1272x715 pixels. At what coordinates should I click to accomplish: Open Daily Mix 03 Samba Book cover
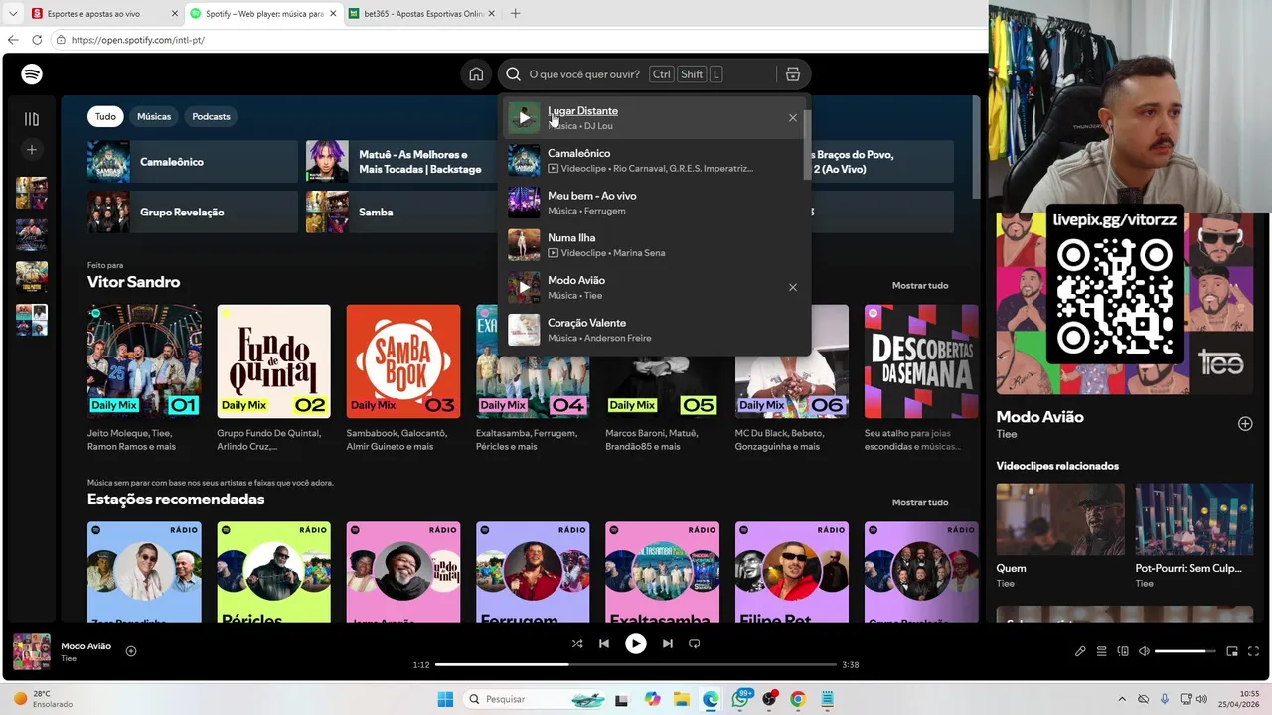click(x=403, y=361)
